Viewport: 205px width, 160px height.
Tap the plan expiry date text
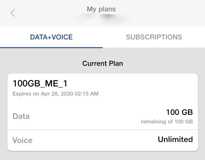[55, 94]
